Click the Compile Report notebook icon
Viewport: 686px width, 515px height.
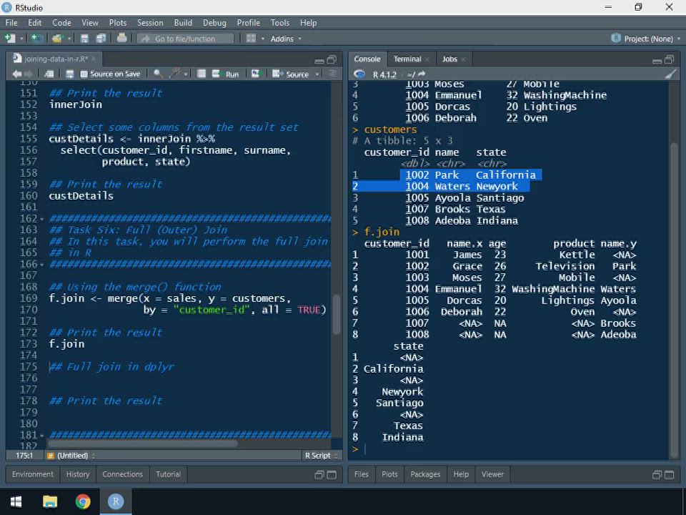click(202, 74)
